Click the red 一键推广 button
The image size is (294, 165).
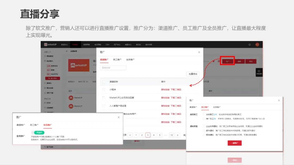(x=235, y=143)
